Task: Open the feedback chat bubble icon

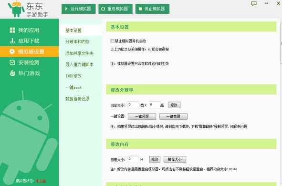Action: 254,4
